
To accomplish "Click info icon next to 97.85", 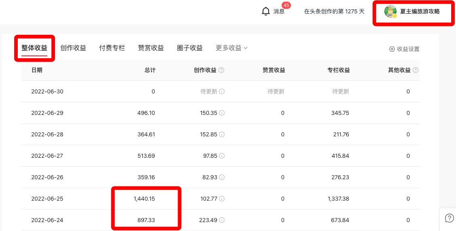I will click(222, 156).
